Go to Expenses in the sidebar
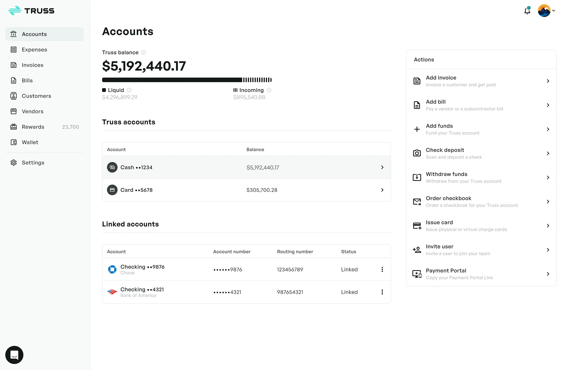 click(34, 50)
